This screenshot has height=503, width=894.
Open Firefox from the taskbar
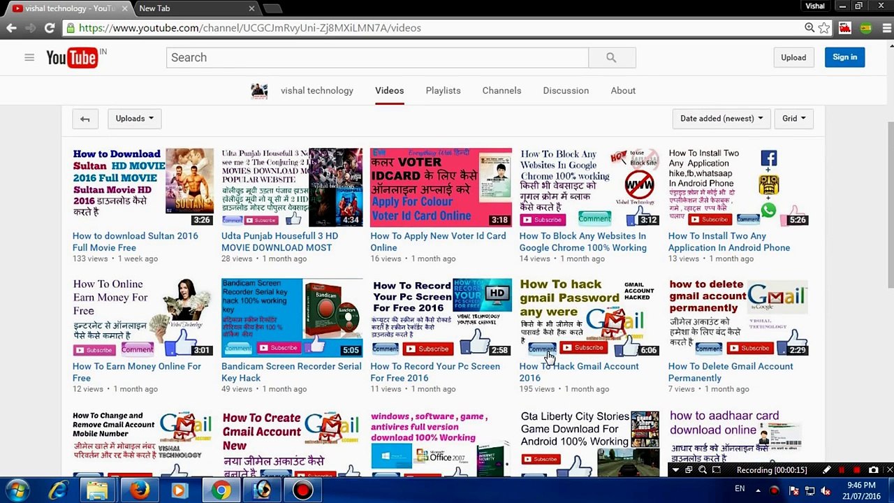pyautogui.click(x=139, y=490)
